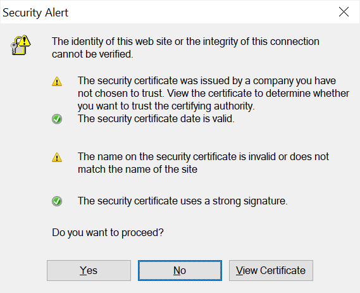Screen dimensions: 360x293
Task: Open the View Certificate dialog
Action: (271, 270)
